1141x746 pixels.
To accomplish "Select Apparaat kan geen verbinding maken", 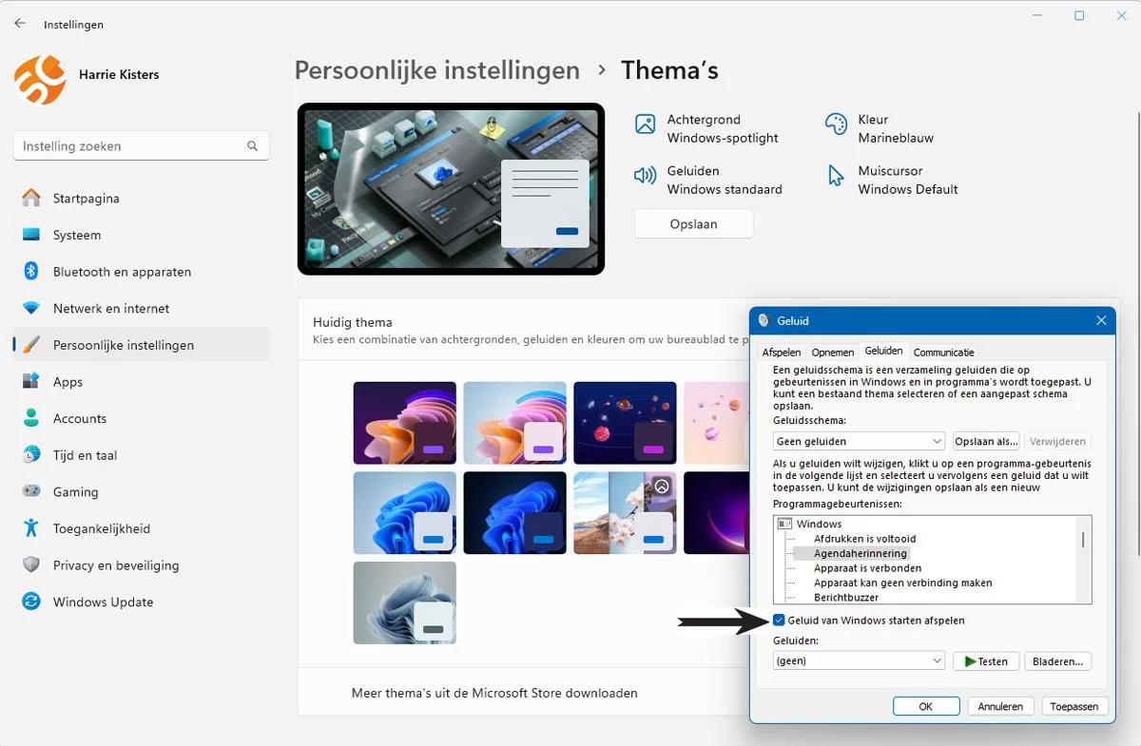I will tap(902, 583).
